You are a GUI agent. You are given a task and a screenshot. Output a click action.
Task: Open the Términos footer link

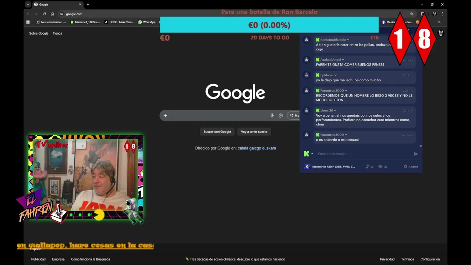(407, 259)
